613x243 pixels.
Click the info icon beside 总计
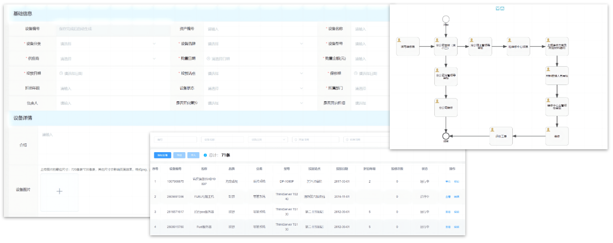tap(205, 155)
